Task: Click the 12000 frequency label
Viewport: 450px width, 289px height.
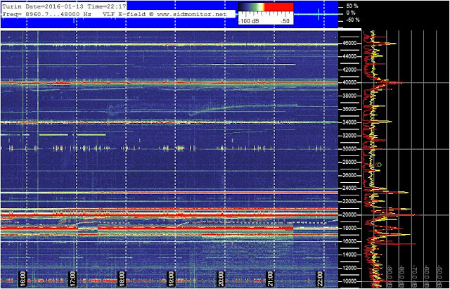Action: tap(349, 268)
